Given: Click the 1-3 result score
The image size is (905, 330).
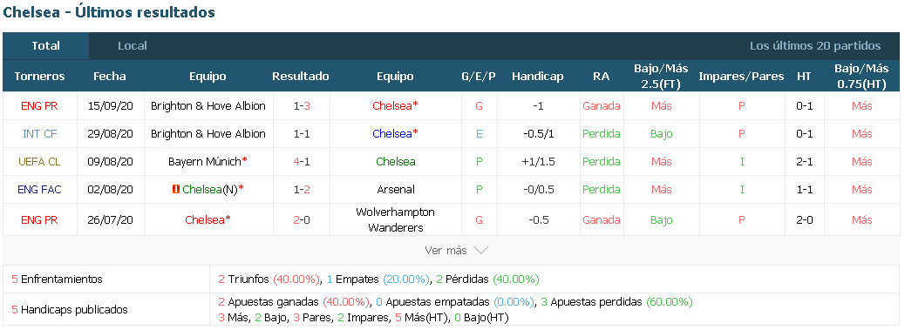Looking at the screenshot, I should click(301, 106).
